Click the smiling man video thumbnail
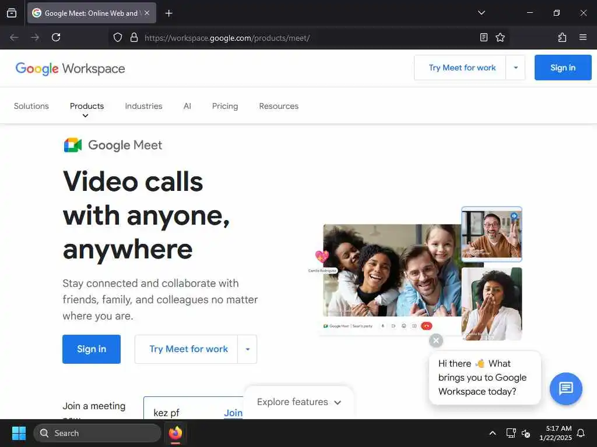The image size is (597, 447). coord(491,234)
